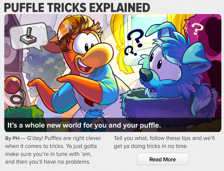Select the caption about a whole new world

[x=84, y=125]
